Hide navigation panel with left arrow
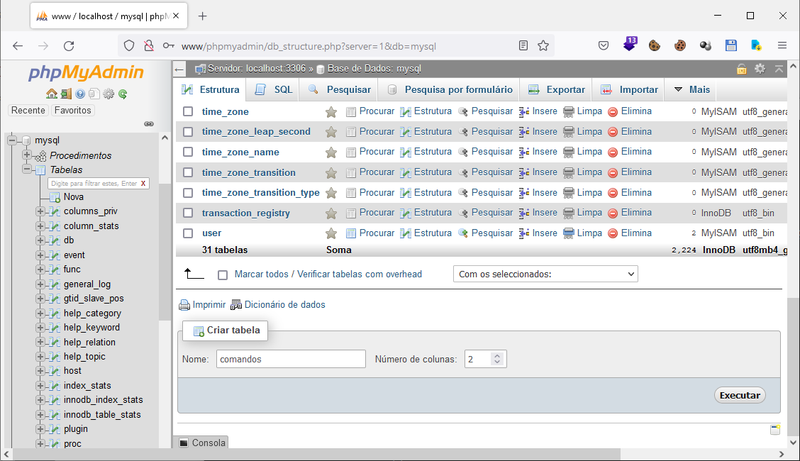The height and width of the screenshot is (461, 800). pyautogui.click(x=179, y=69)
